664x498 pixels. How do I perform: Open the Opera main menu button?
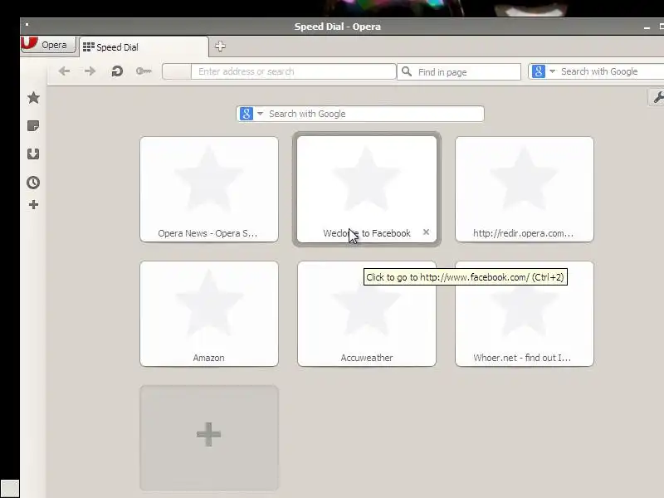click(48, 45)
